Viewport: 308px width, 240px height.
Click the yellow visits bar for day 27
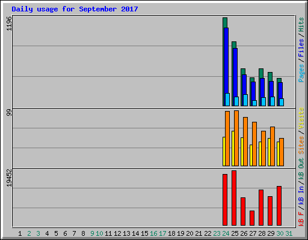coord(251,155)
